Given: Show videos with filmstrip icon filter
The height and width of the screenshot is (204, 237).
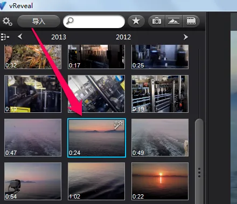Looking at the screenshot, I should point(191,21).
